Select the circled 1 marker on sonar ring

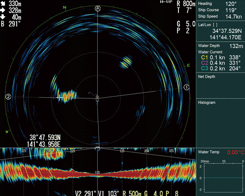(187, 87)
